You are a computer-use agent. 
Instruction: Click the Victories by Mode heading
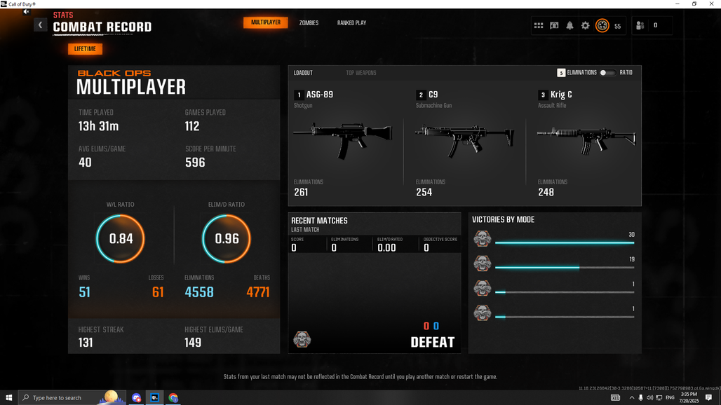pos(503,220)
